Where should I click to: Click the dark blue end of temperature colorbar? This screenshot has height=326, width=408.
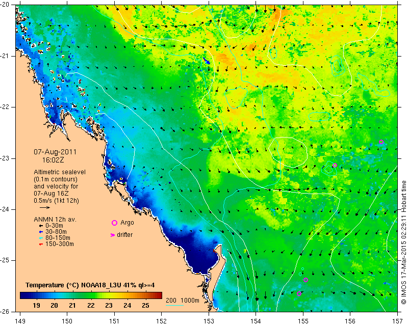(x=23, y=295)
